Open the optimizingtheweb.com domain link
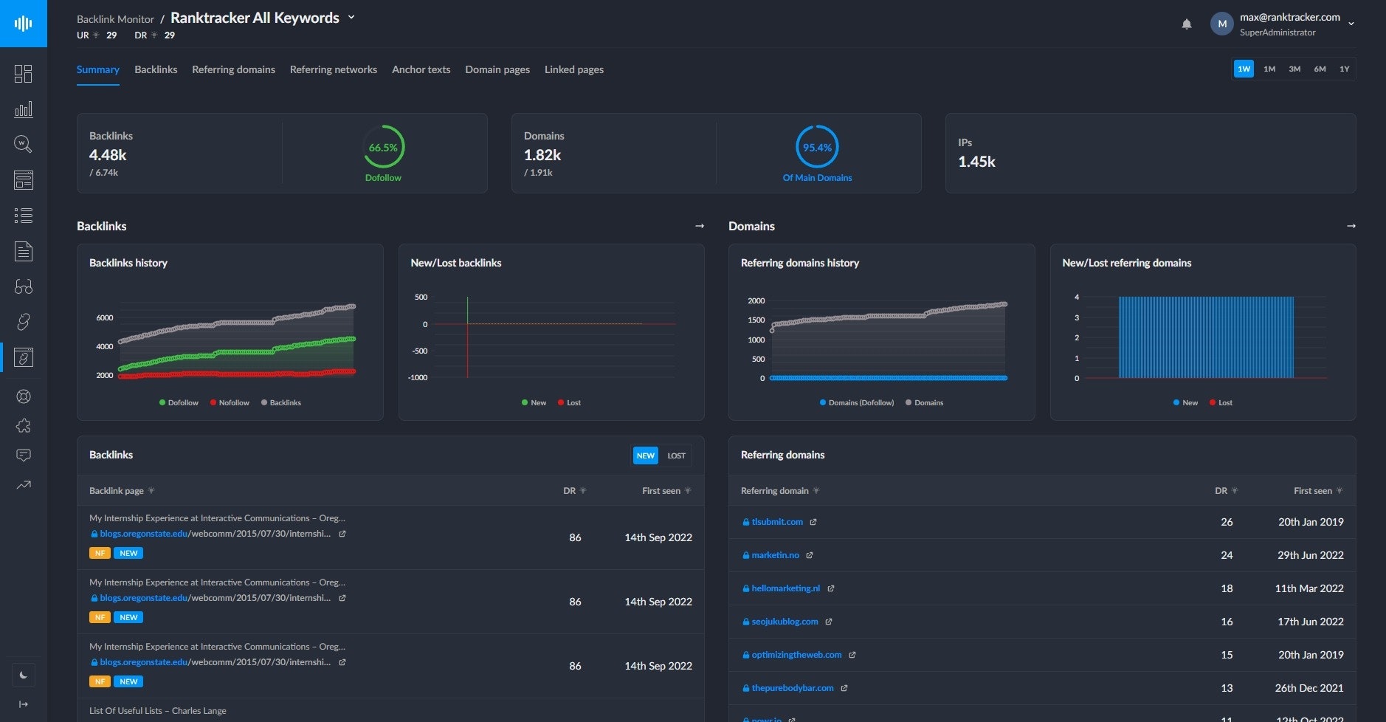 click(x=796, y=655)
